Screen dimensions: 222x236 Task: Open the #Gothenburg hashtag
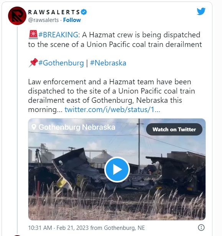pyautogui.click(x=61, y=63)
